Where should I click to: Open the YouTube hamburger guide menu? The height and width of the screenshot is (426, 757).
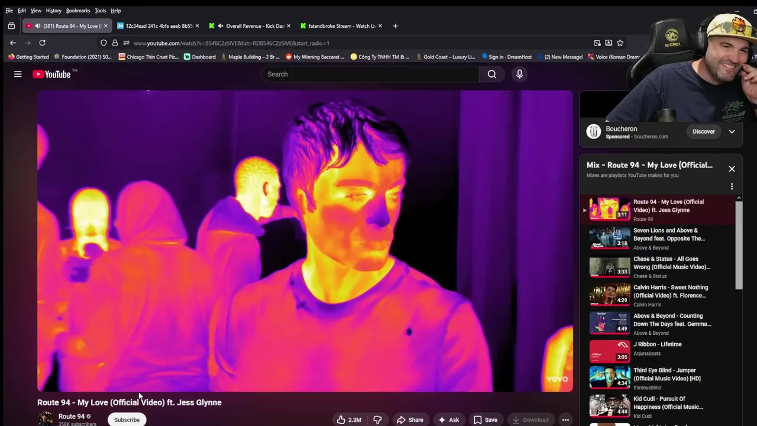click(18, 74)
